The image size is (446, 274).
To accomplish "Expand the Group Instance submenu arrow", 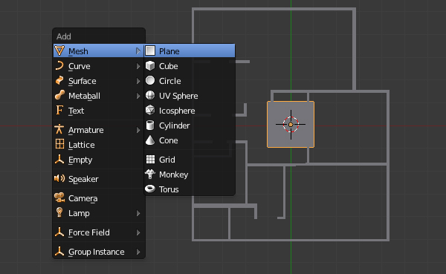I will click(x=138, y=252).
